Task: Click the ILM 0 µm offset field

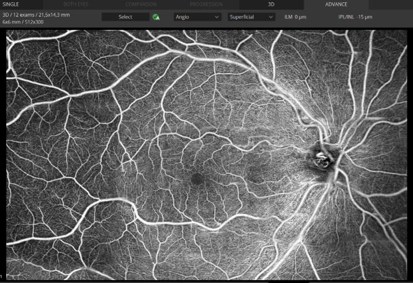Action: point(296,17)
